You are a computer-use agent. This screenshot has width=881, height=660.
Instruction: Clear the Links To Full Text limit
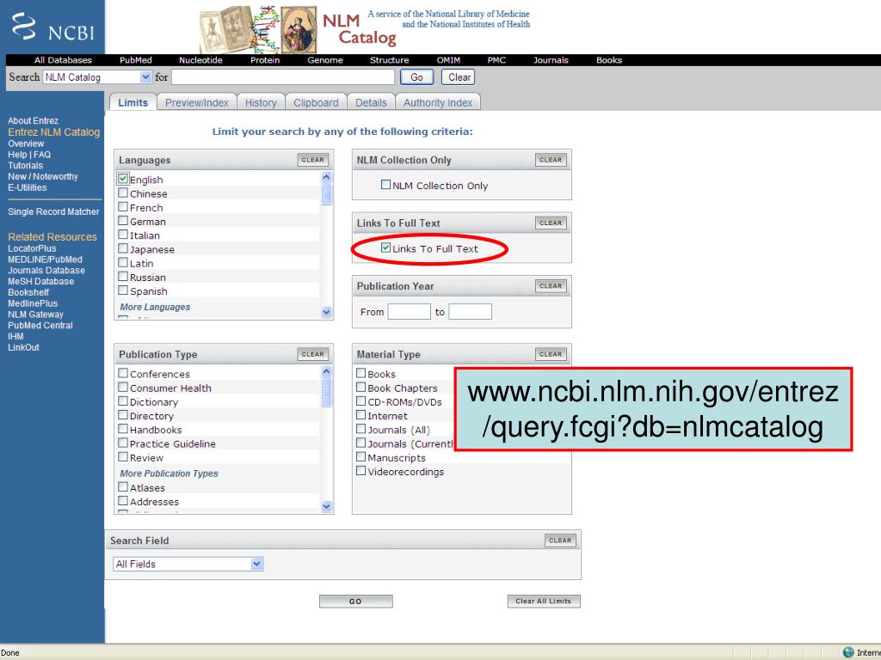tap(551, 223)
